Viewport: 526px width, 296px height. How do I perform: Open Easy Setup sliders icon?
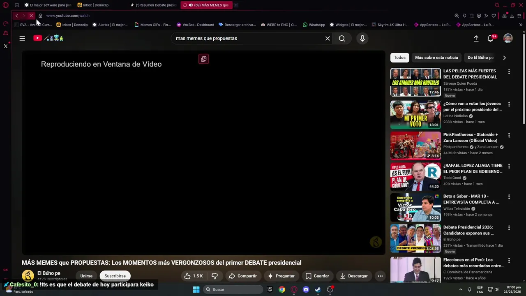tap(519, 16)
